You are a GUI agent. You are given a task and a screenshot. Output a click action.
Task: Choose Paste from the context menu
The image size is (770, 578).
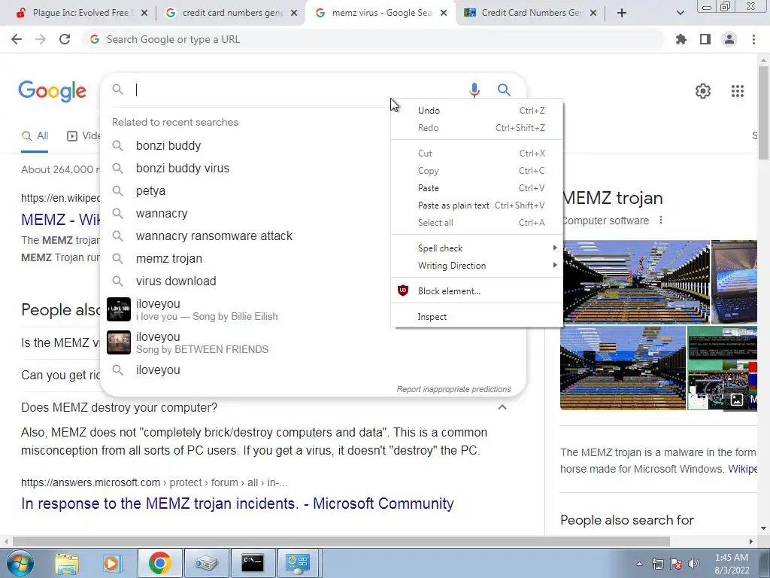[x=477, y=188]
